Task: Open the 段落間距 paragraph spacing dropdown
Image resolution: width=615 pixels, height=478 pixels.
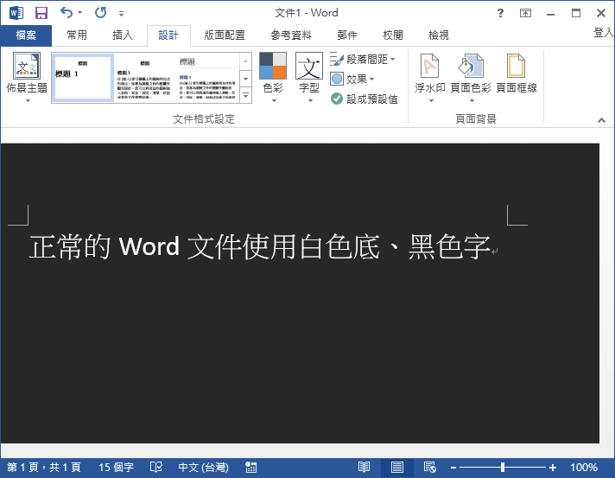Action: click(x=363, y=60)
